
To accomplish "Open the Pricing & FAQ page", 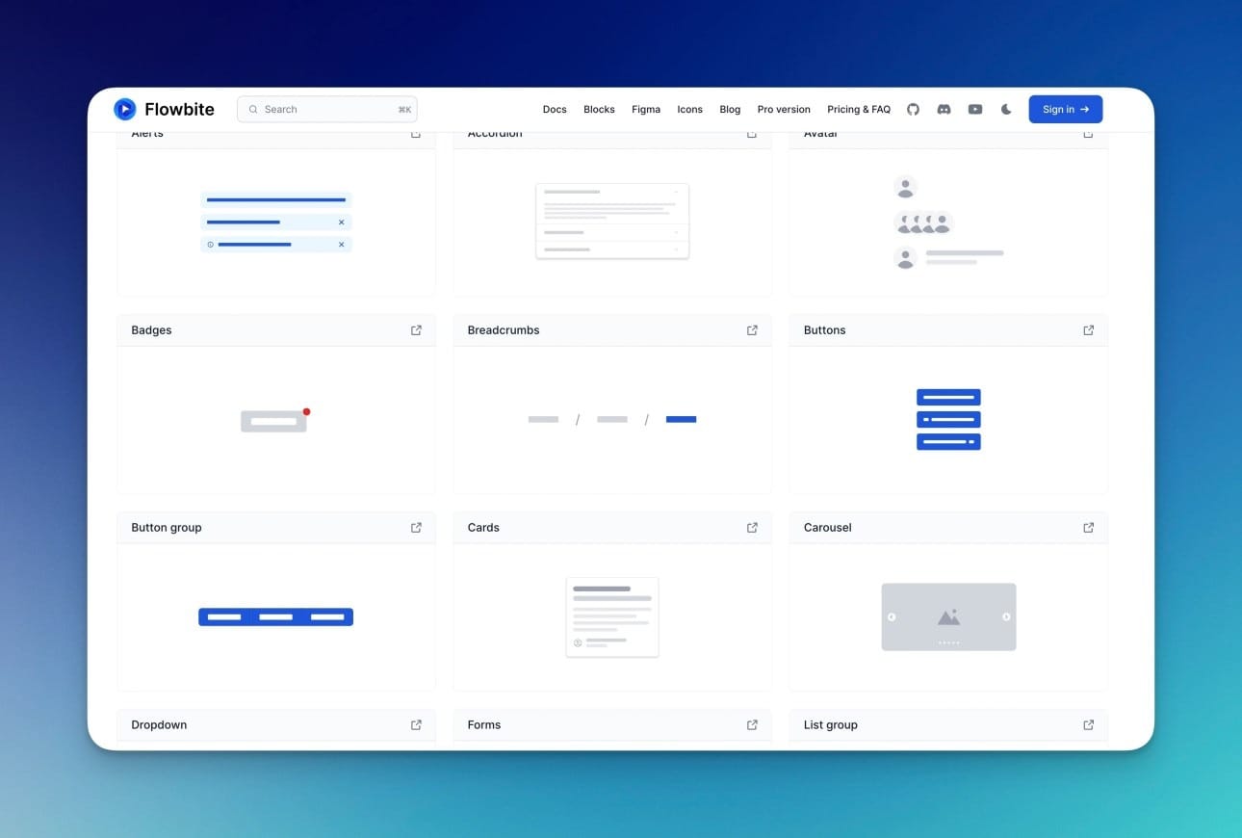I will click(x=858, y=110).
